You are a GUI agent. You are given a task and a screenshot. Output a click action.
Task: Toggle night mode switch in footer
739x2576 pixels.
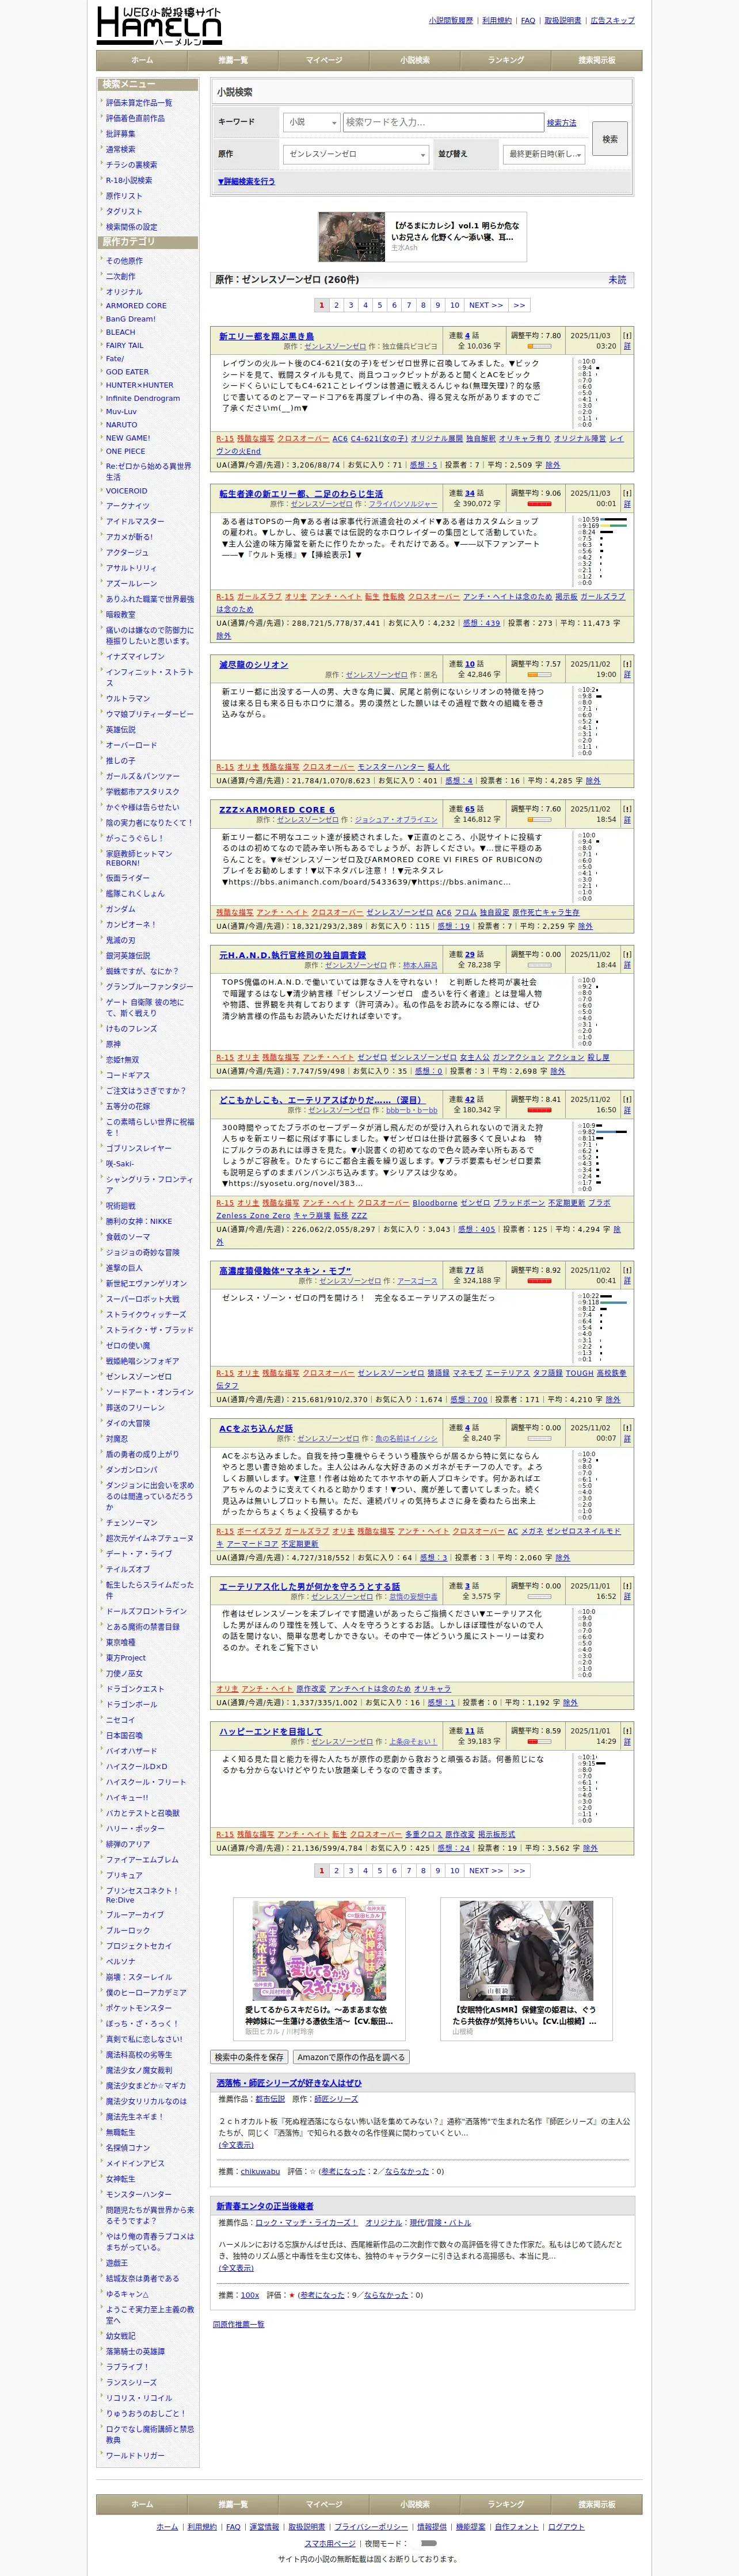429,2542
